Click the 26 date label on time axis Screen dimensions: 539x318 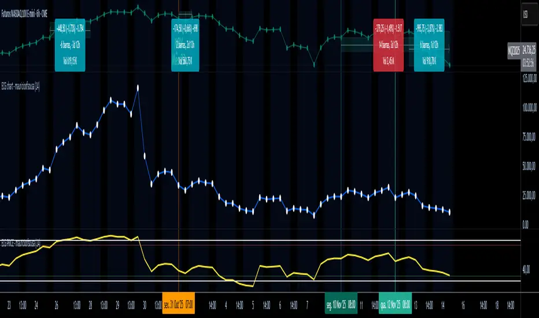tap(57, 305)
